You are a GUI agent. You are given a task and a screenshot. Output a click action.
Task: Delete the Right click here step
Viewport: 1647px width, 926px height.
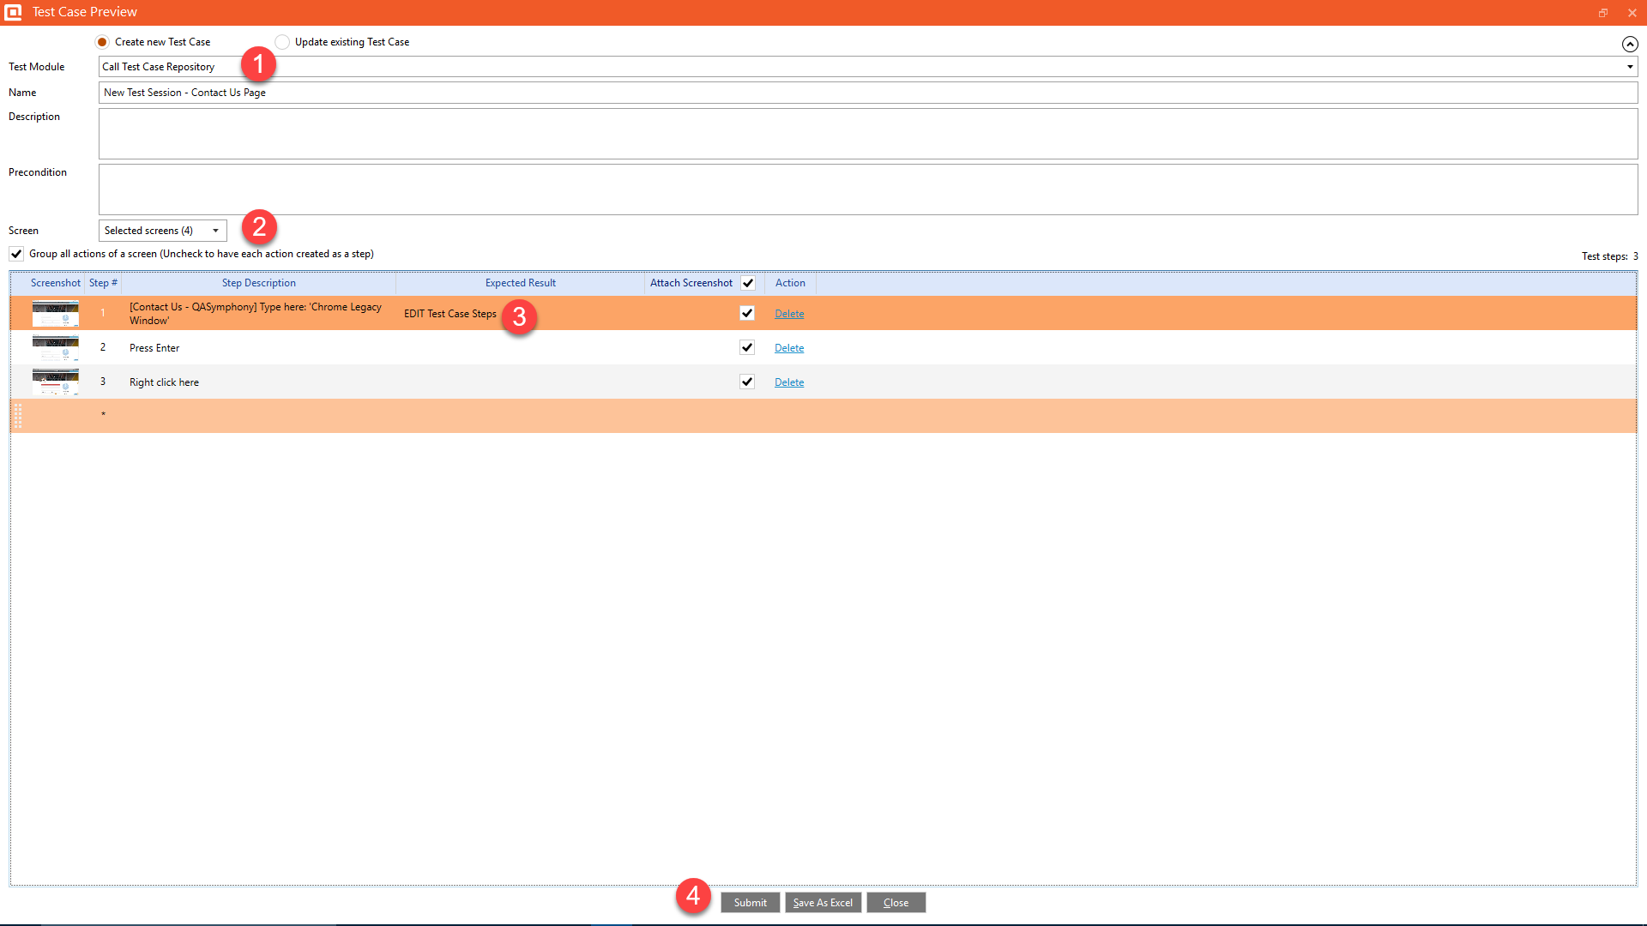(x=789, y=382)
